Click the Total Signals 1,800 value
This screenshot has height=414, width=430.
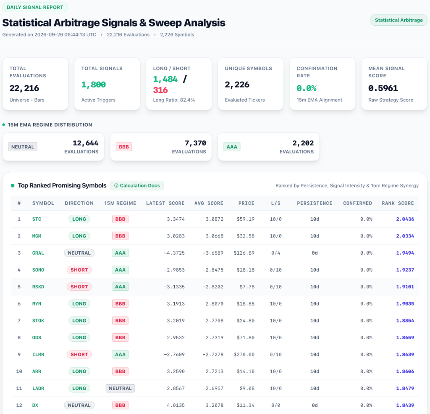94,85
